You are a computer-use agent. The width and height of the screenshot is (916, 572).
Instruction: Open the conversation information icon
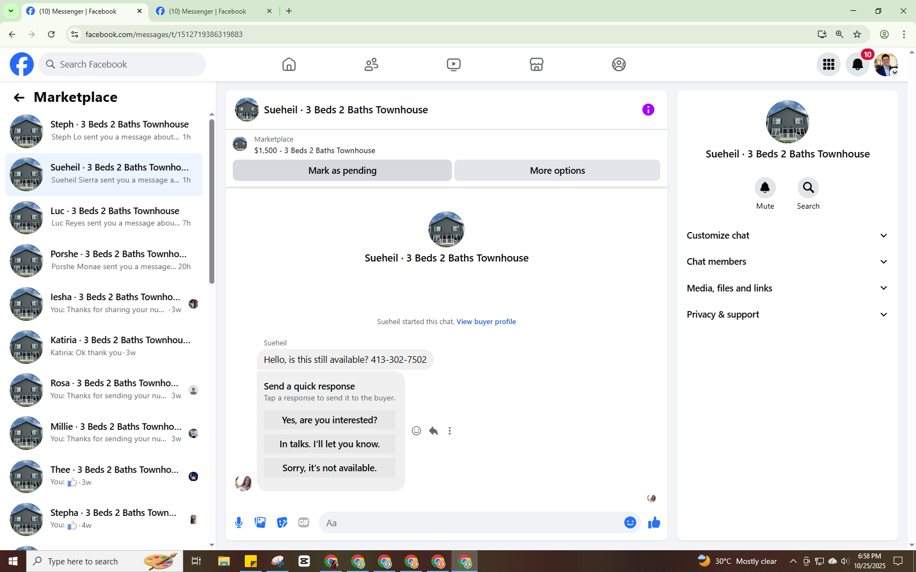point(648,109)
